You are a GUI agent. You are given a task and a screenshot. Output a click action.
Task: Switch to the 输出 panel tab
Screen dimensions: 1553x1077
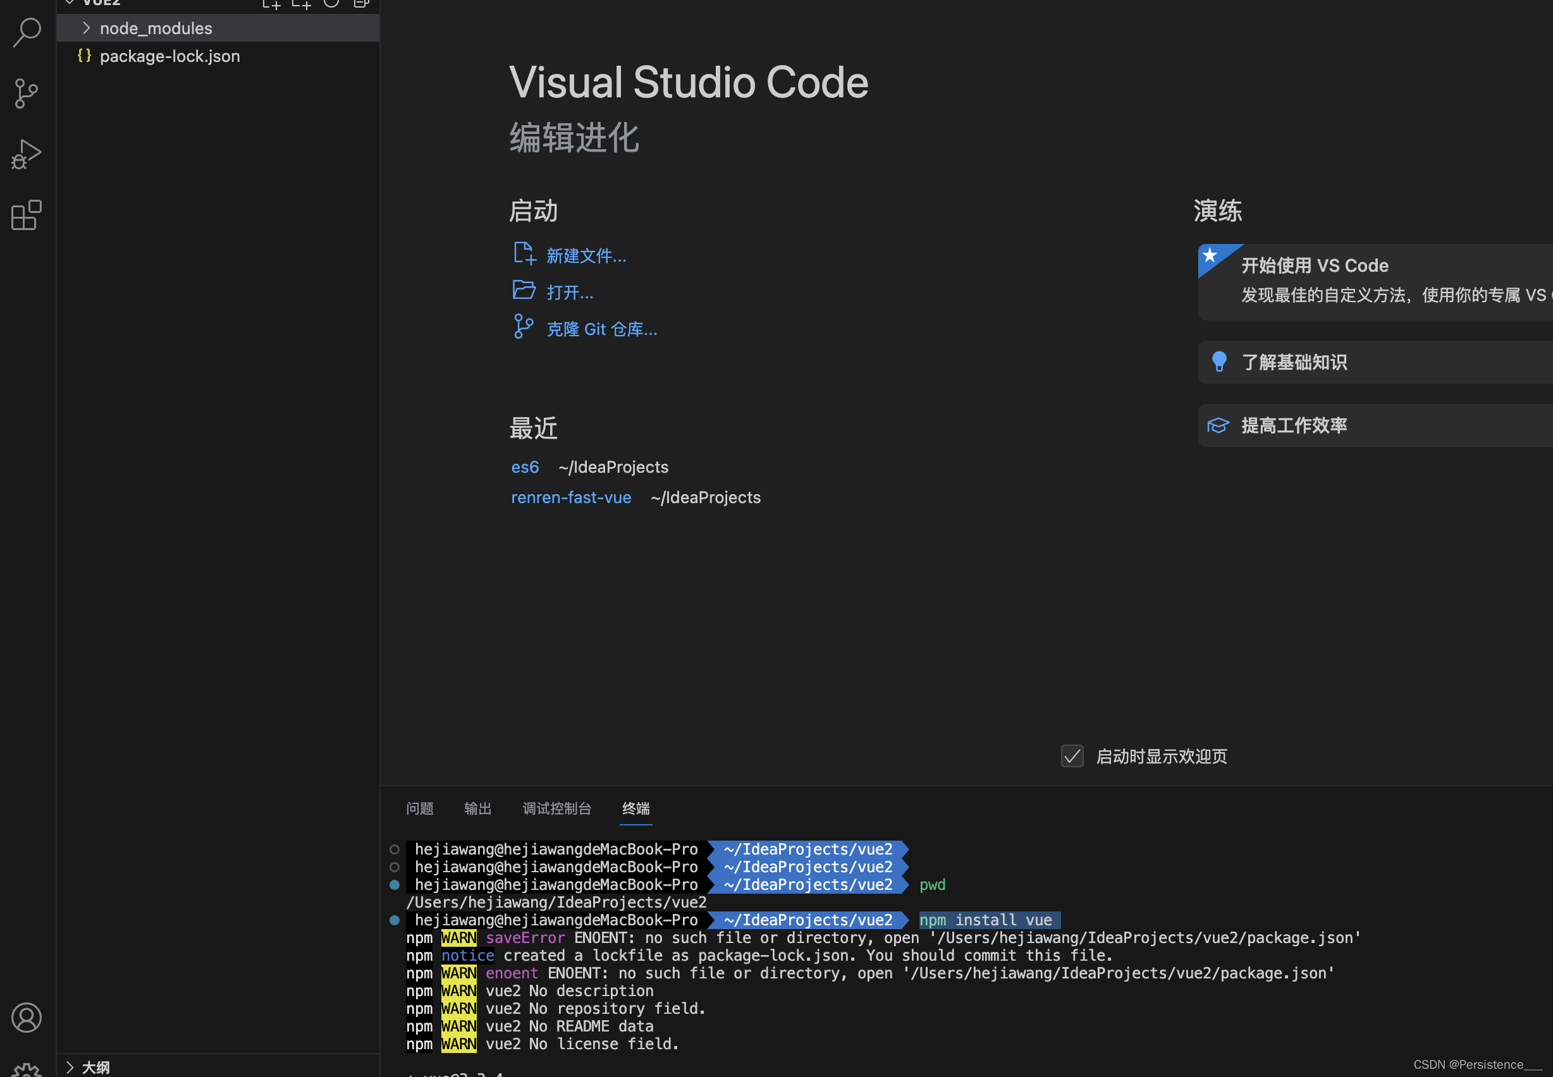[478, 808]
